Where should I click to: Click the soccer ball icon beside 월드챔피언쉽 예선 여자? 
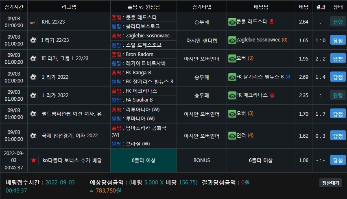coord(33,114)
